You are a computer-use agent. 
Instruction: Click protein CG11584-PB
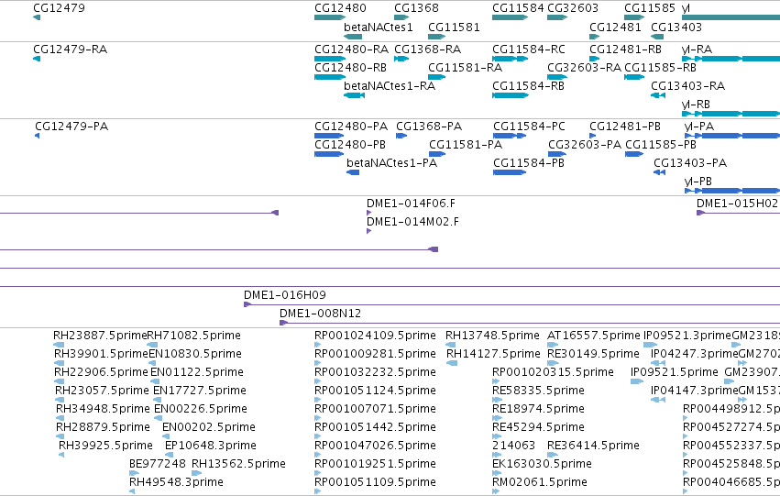click(529, 163)
